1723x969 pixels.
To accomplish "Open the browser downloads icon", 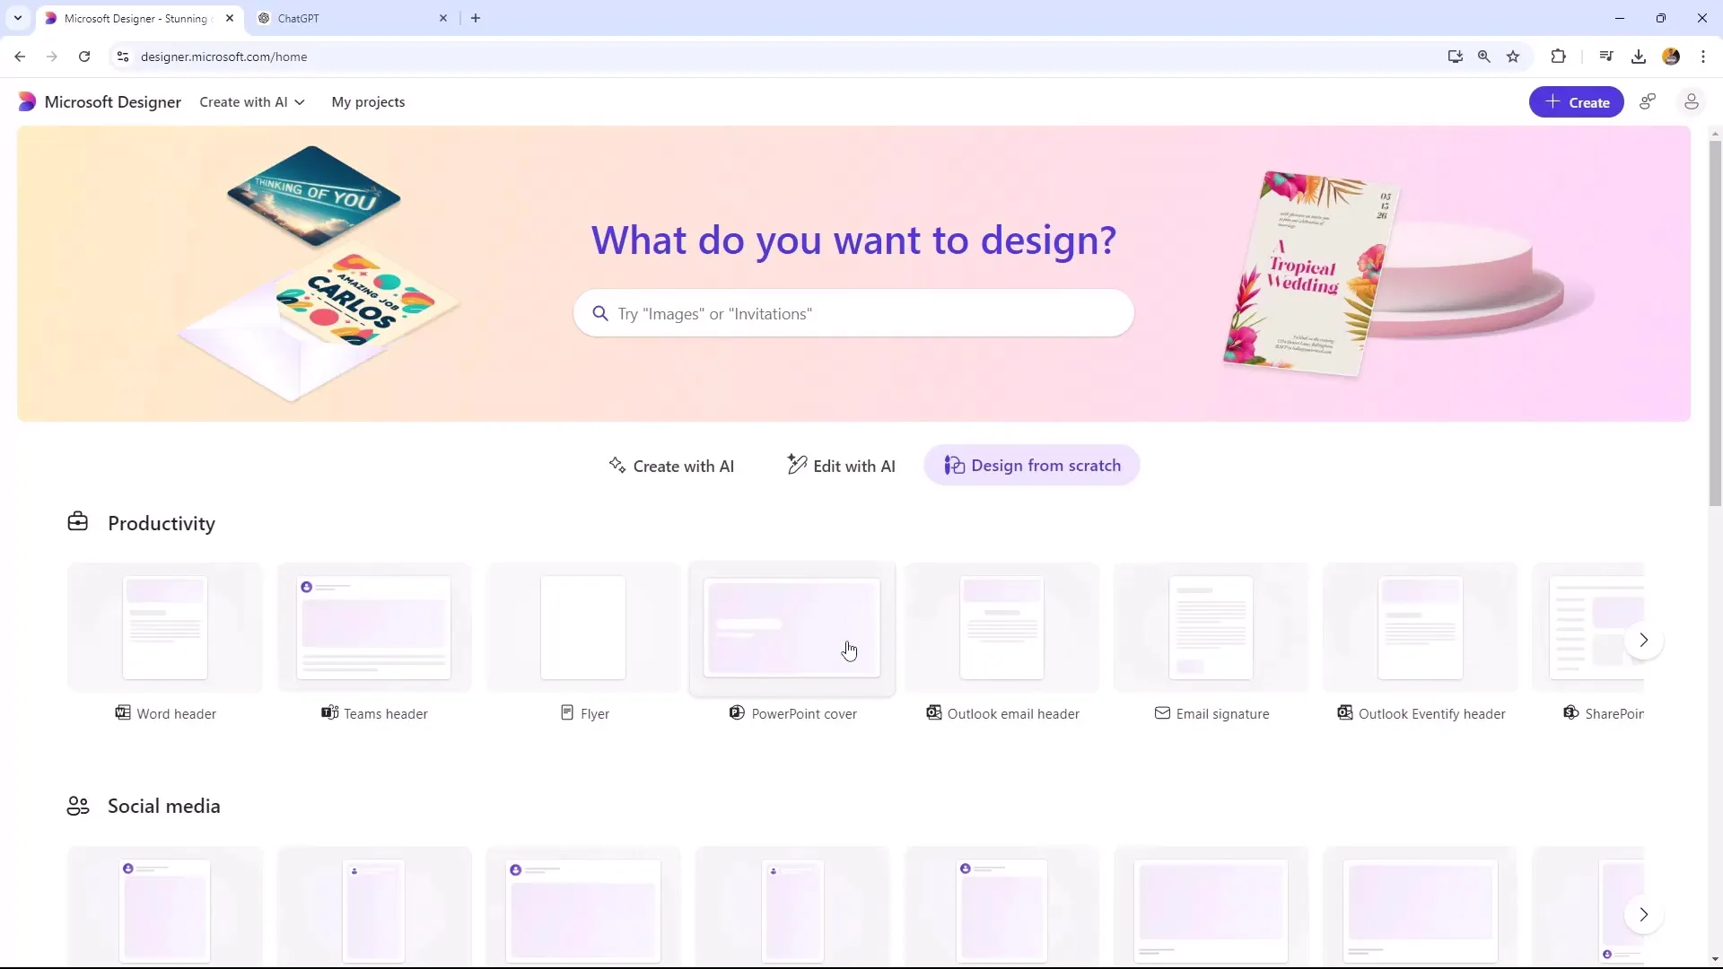I will (1639, 57).
